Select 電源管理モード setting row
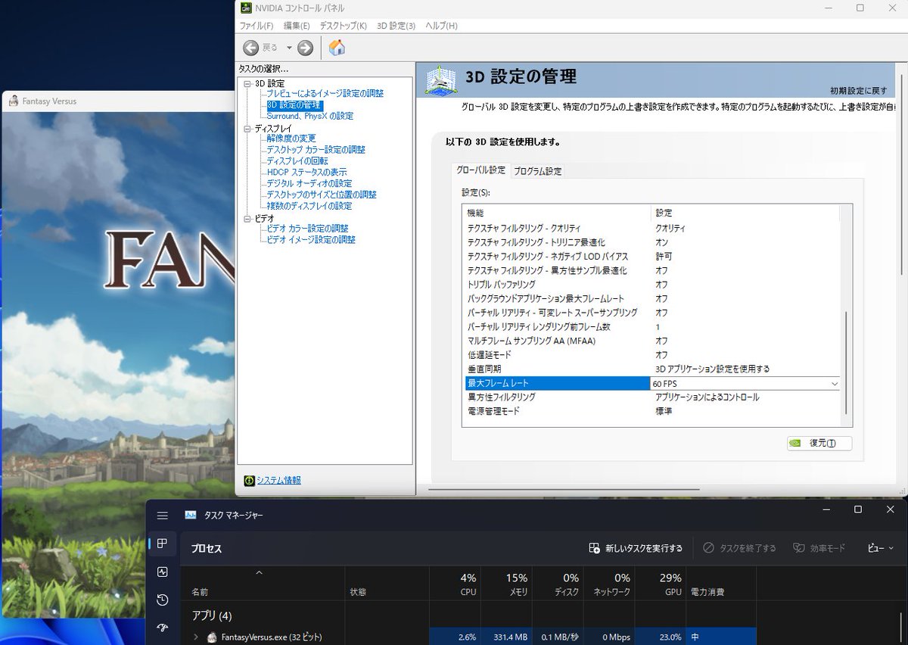This screenshot has height=645, width=908. [x=652, y=412]
